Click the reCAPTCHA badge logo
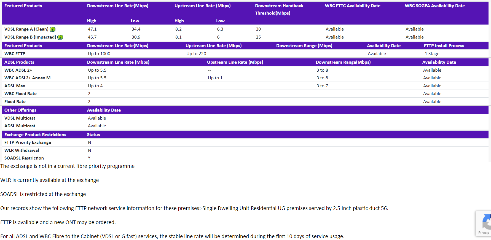The image size is (491, 240). (487, 222)
